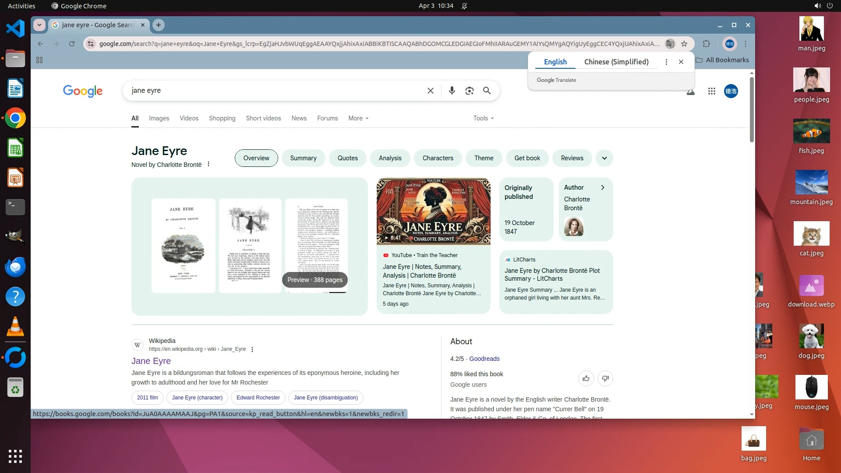Open the Chrome extensions puzzle icon
This screenshot has height=473, width=841.
point(706,44)
